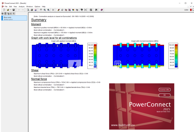Expand the open-file dropdown arrow
The height and width of the screenshot is (132, 194).
coord(11,10)
